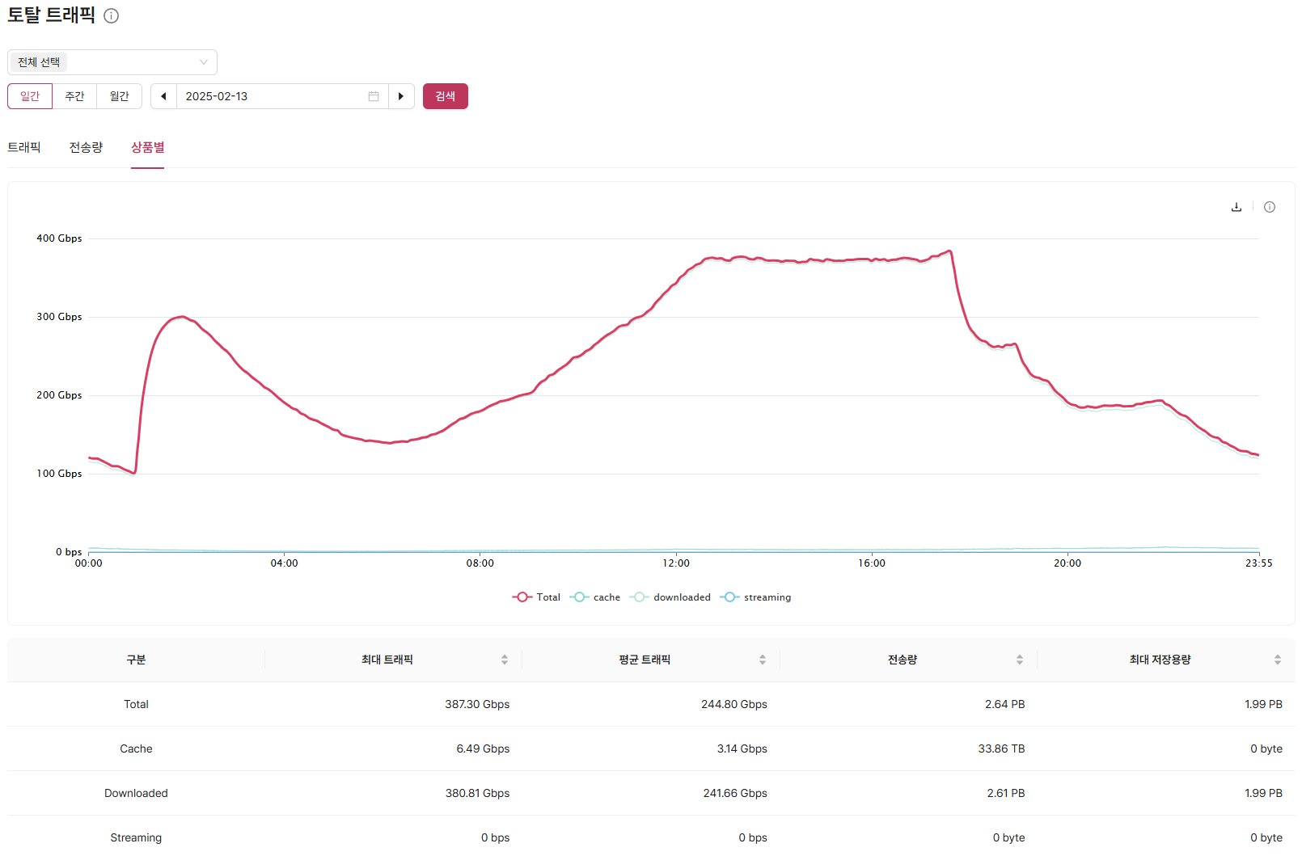Sort by 최대 저장용량 column sort icon
The width and height of the screenshot is (1302, 856).
[x=1277, y=660]
